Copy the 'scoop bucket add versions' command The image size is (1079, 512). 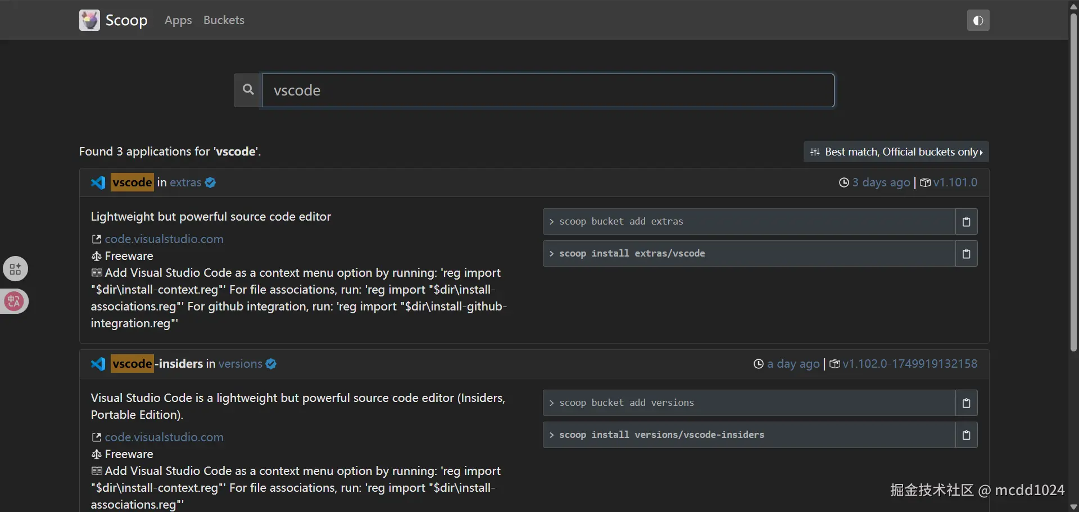click(x=966, y=403)
